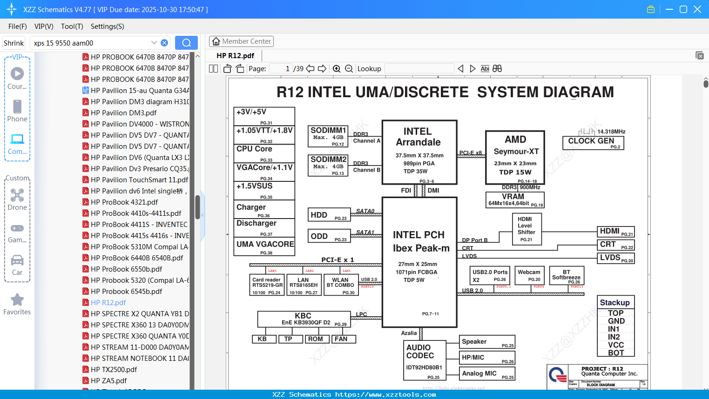Open the VIP(V) menu
709x399 pixels.
pos(44,27)
